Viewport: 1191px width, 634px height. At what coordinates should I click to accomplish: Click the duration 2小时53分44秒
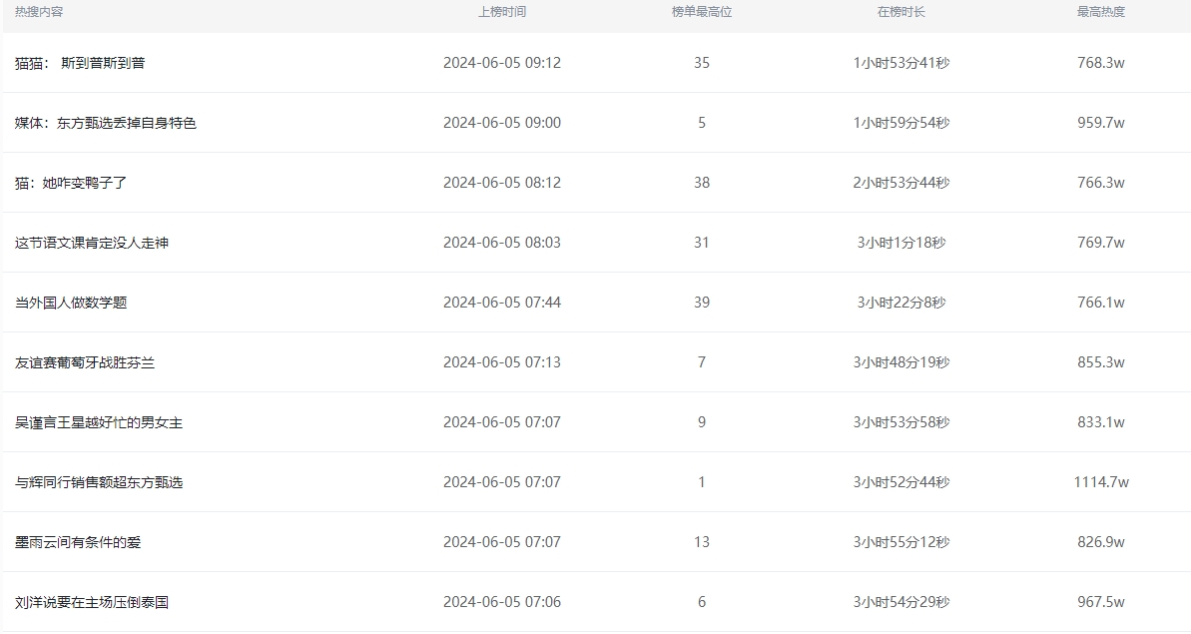pos(901,183)
